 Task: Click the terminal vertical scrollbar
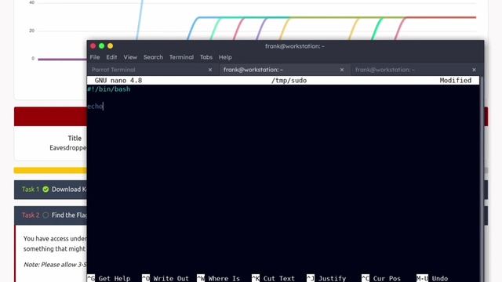pyautogui.click(x=482, y=179)
